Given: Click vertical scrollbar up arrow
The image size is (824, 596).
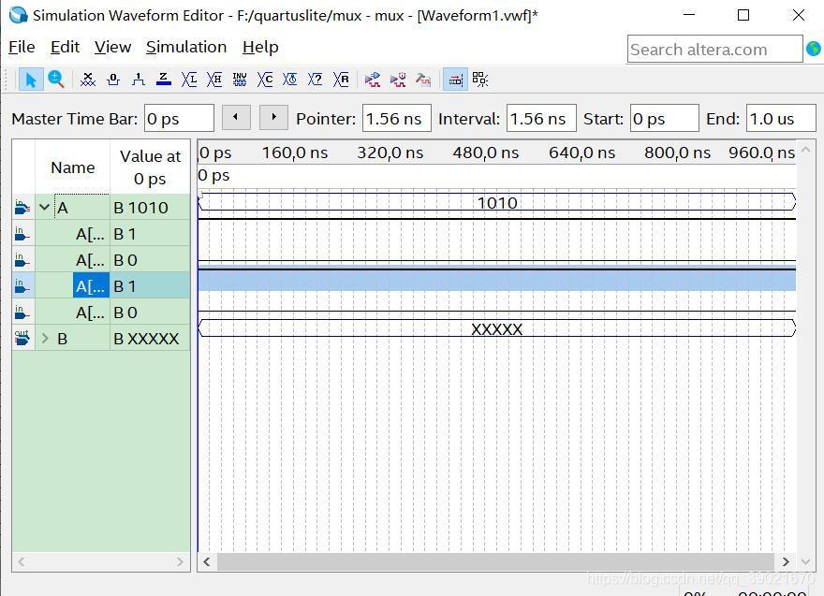Looking at the screenshot, I should click(805, 150).
